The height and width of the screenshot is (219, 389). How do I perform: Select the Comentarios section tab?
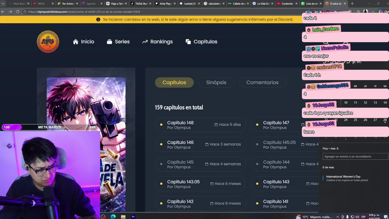[x=262, y=82]
